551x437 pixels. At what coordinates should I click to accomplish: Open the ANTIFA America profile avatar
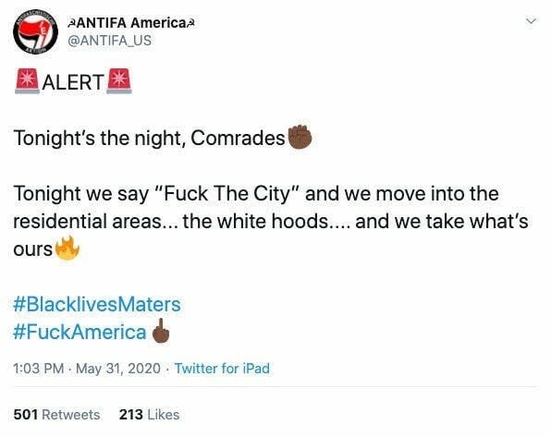tap(35, 31)
